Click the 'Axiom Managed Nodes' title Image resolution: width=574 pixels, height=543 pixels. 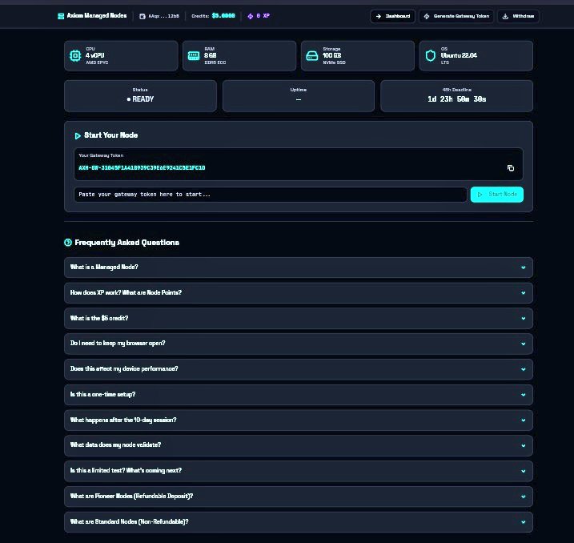(97, 15)
